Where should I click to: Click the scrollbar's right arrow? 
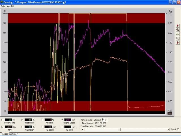[x=168, y=129]
